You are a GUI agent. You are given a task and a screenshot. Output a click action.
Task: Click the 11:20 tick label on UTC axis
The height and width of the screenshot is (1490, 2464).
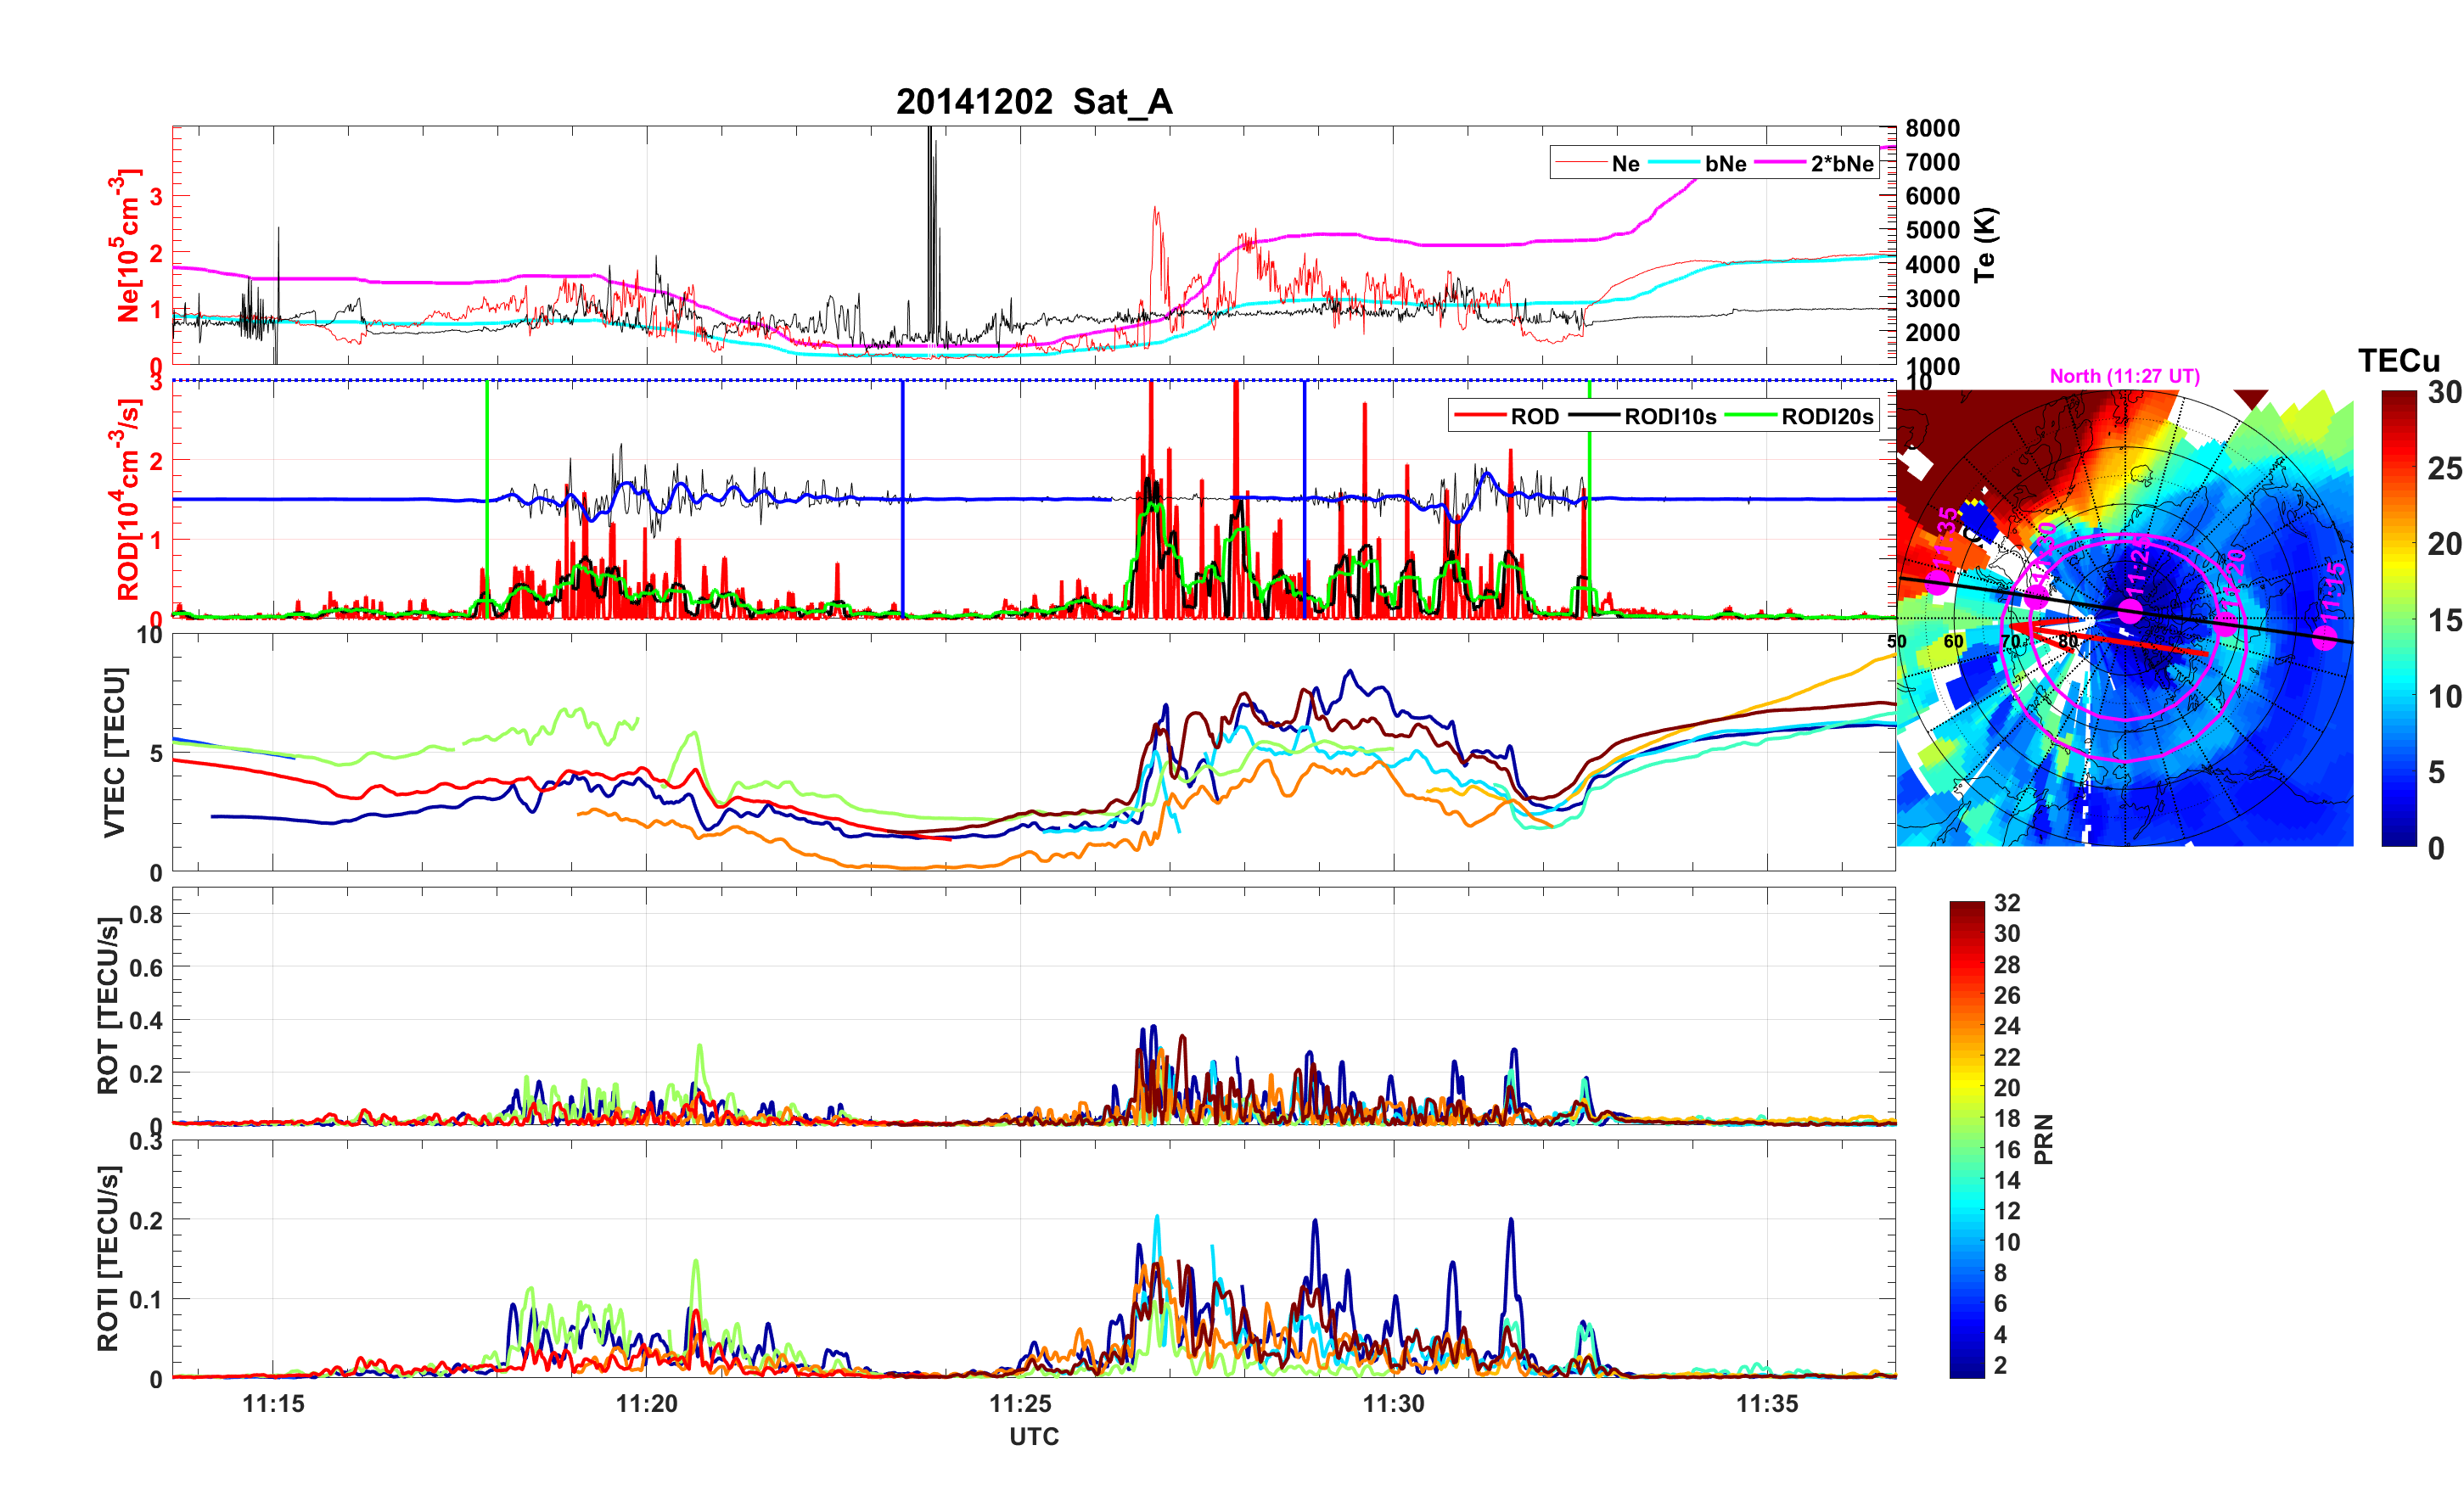[646, 1403]
